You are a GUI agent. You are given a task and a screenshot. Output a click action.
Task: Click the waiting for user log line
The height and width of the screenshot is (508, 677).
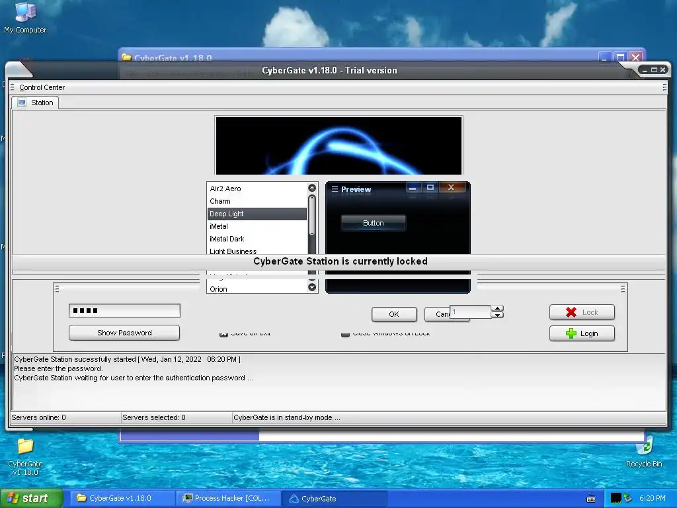[134, 378]
